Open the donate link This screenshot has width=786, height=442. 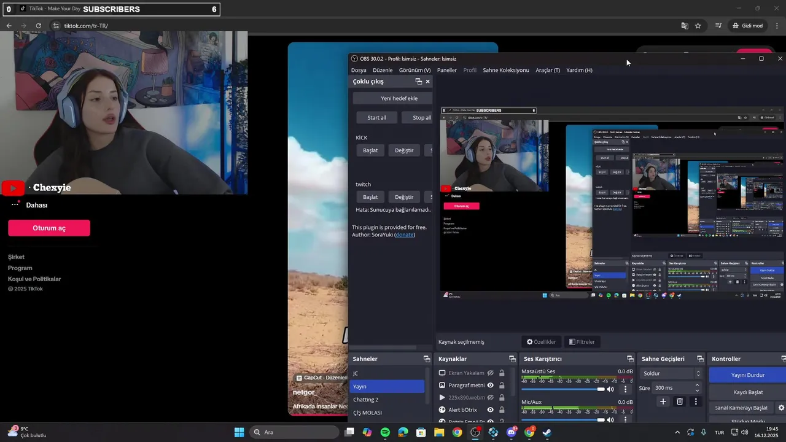[x=404, y=235]
